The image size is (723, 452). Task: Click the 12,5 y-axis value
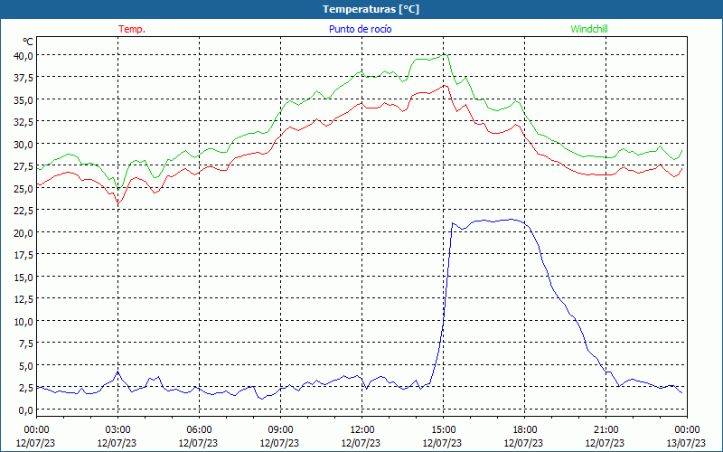(24, 299)
